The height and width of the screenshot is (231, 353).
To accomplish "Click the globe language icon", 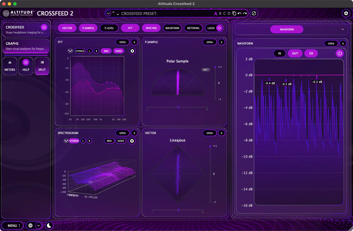I will 30,225.
